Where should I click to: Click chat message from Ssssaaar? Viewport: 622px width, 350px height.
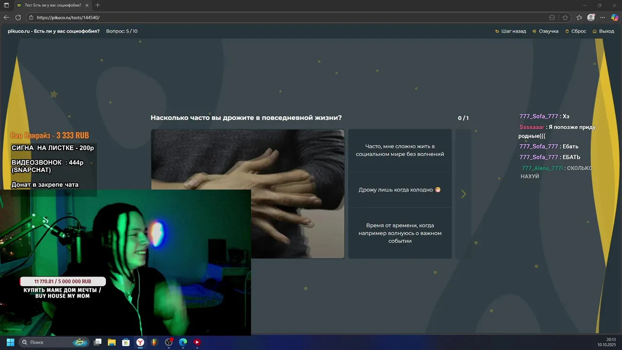pos(557,132)
